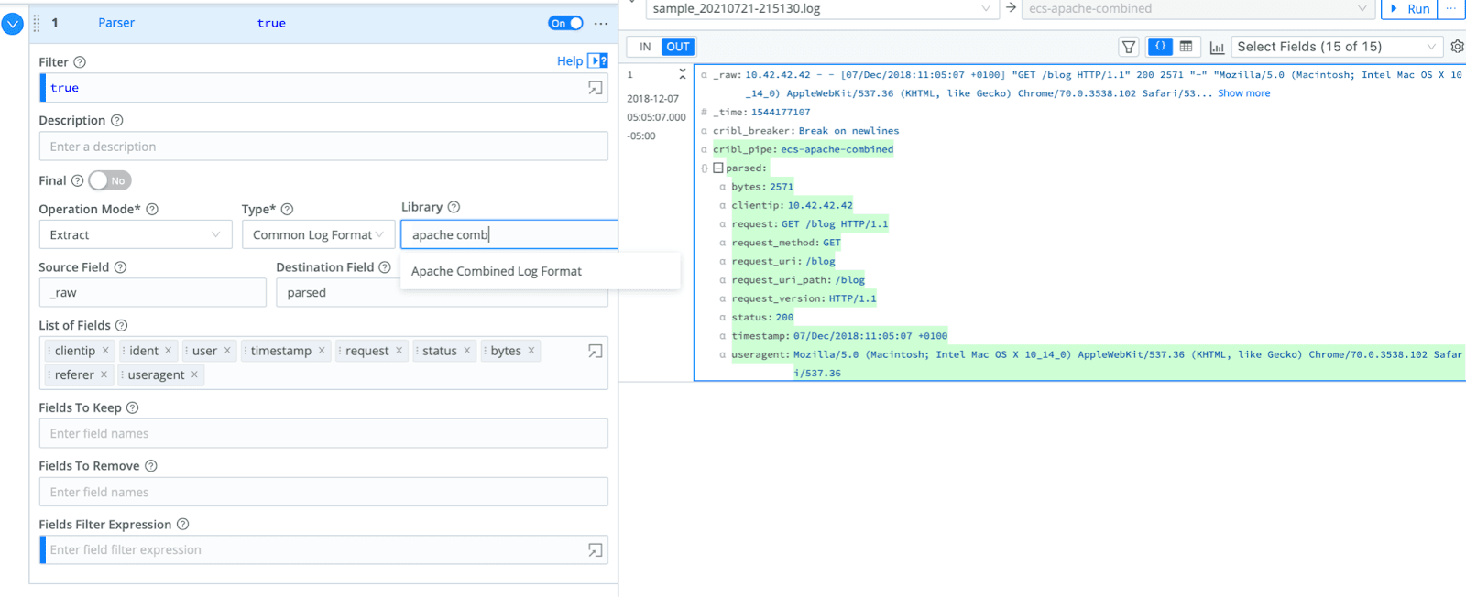Image resolution: width=1466 pixels, height=597 pixels.
Task: Expand the Filter expression editor icon
Action: pyautogui.click(x=596, y=88)
